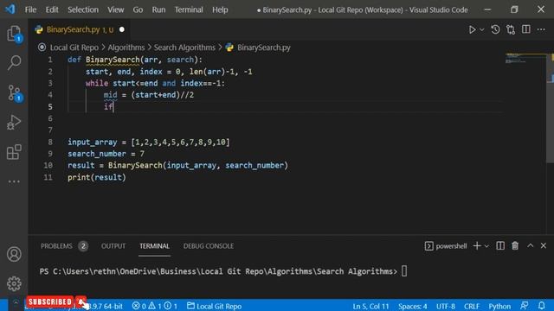554x311 pixels.
Task: Open the Source Control view
Action: [14, 93]
